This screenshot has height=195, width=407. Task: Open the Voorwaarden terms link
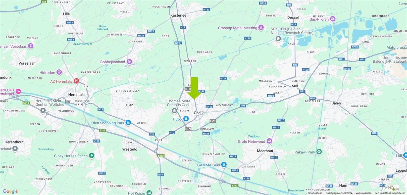click(363, 193)
